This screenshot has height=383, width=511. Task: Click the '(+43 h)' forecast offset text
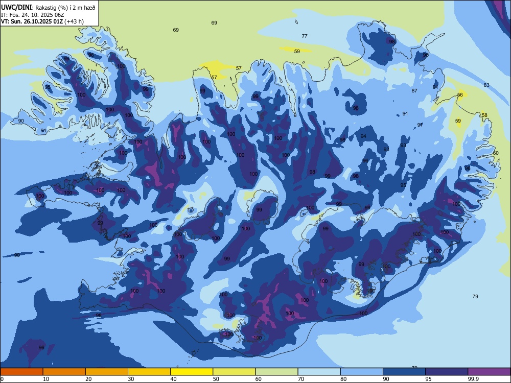tap(74, 21)
